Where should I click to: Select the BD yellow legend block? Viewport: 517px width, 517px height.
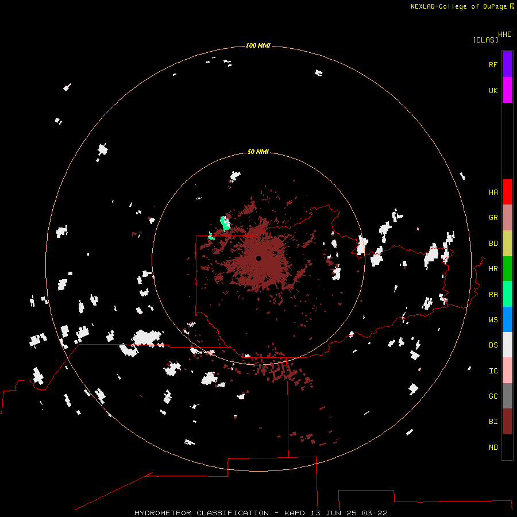[x=507, y=244]
